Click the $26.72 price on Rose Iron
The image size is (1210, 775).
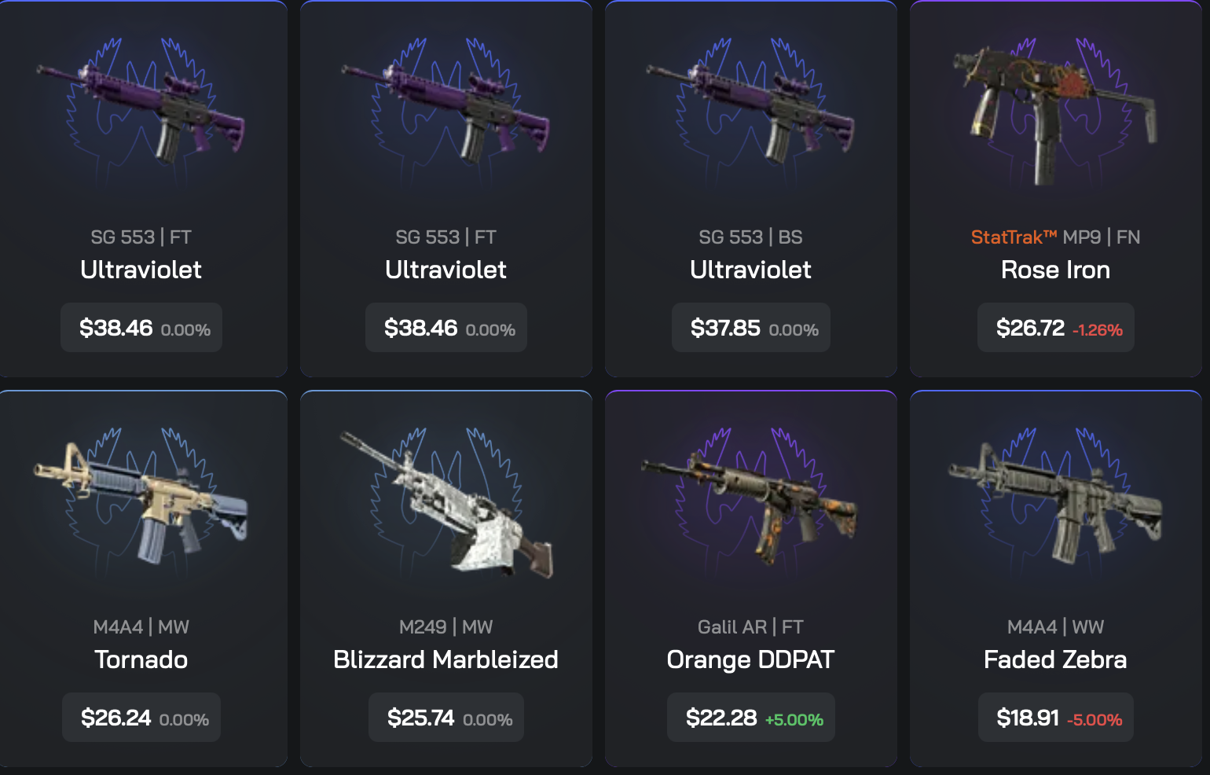click(1030, 328)
